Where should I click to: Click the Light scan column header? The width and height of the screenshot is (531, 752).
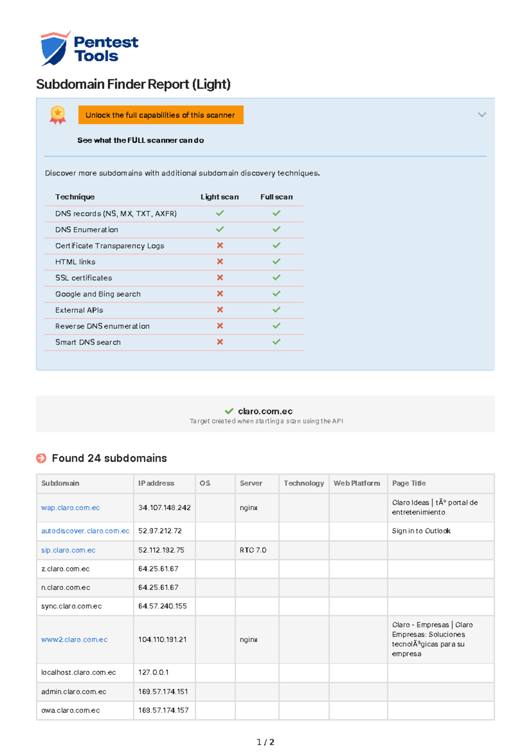click(219, 197)
